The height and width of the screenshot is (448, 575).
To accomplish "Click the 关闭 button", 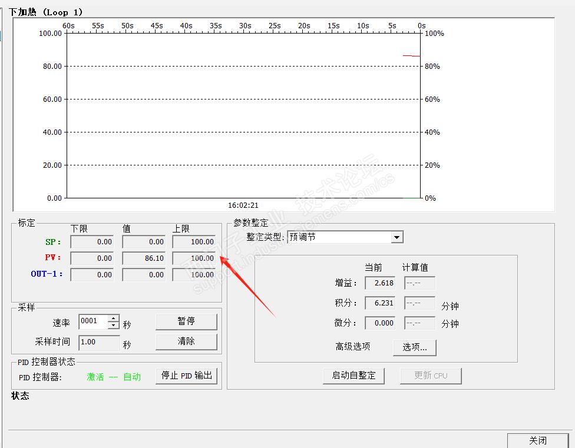I will tap(538, 440).
